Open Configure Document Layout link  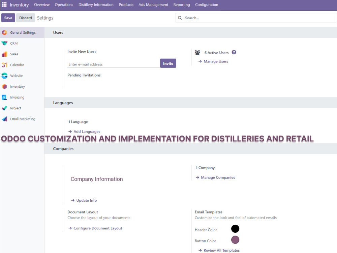(95, 228)
